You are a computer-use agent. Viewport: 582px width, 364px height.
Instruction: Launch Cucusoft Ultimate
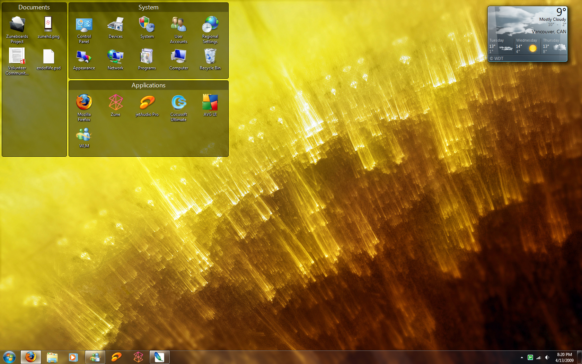[179, 108]
